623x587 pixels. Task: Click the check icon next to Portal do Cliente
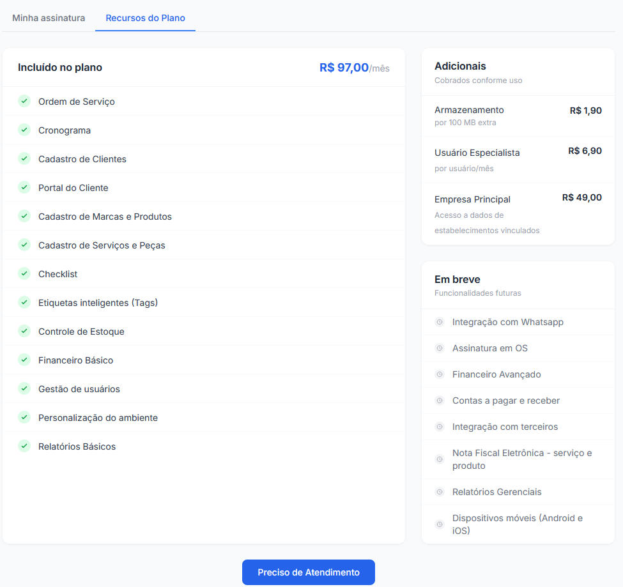pos(24,187)
